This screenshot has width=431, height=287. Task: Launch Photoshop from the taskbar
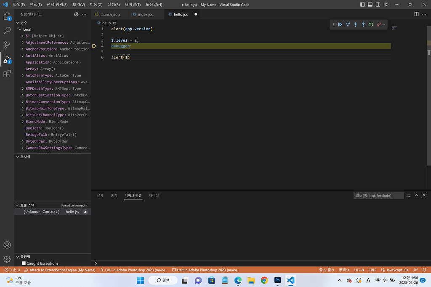(x=277, y=280)
